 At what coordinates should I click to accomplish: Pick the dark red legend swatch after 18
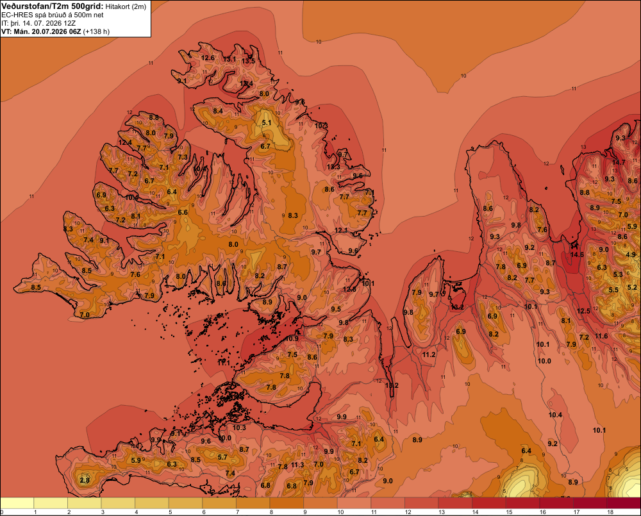click(x=624, y=503)
